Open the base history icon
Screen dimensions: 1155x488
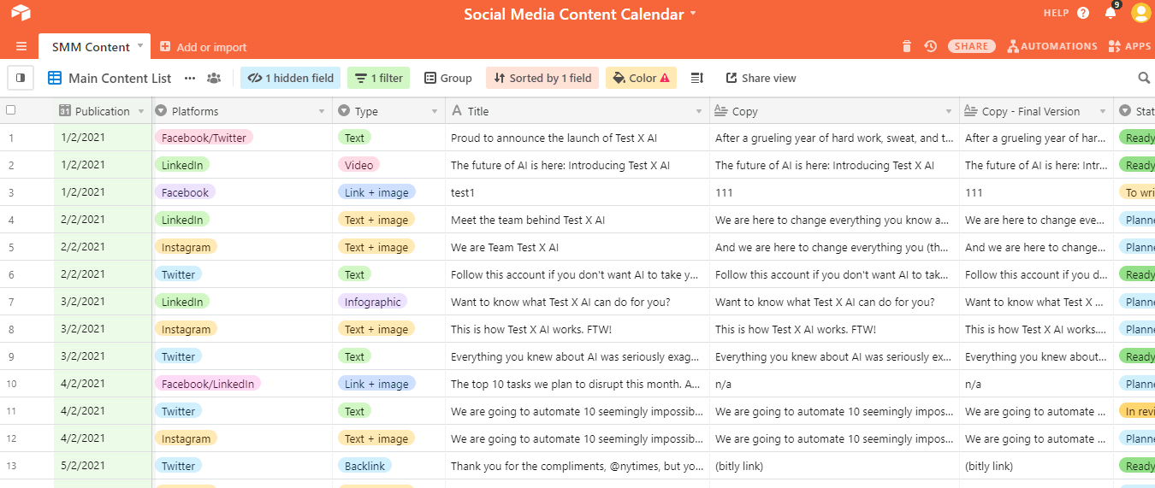pos(931,46)
